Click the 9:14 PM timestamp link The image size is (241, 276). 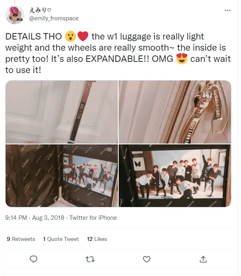pos(16,218)
